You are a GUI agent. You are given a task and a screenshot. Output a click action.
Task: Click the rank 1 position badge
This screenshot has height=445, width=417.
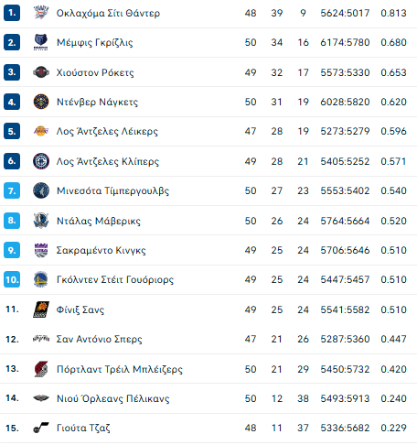pos(12,13)
